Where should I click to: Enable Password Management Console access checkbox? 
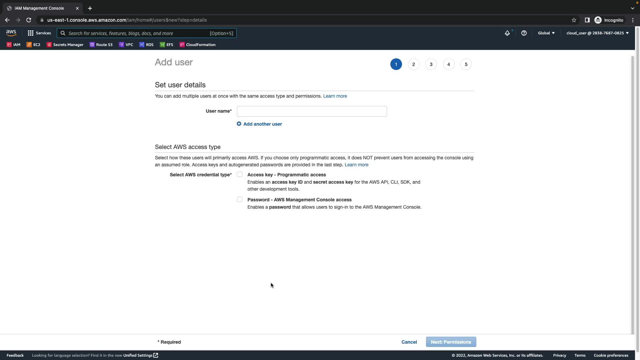click(240, 199)
